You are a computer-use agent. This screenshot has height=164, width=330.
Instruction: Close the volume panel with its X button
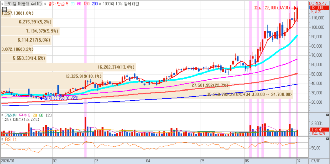click(x=327, y=115)
